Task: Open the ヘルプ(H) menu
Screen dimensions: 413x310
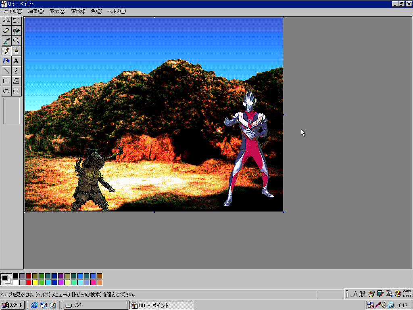Action: point(117,11)
